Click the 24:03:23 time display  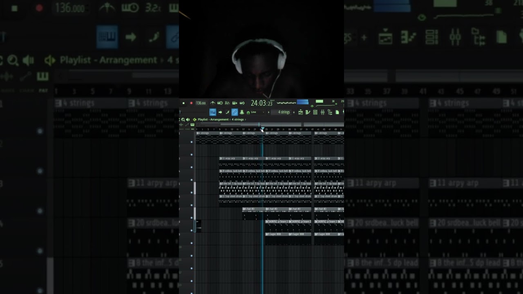click(x=261, y=103)
